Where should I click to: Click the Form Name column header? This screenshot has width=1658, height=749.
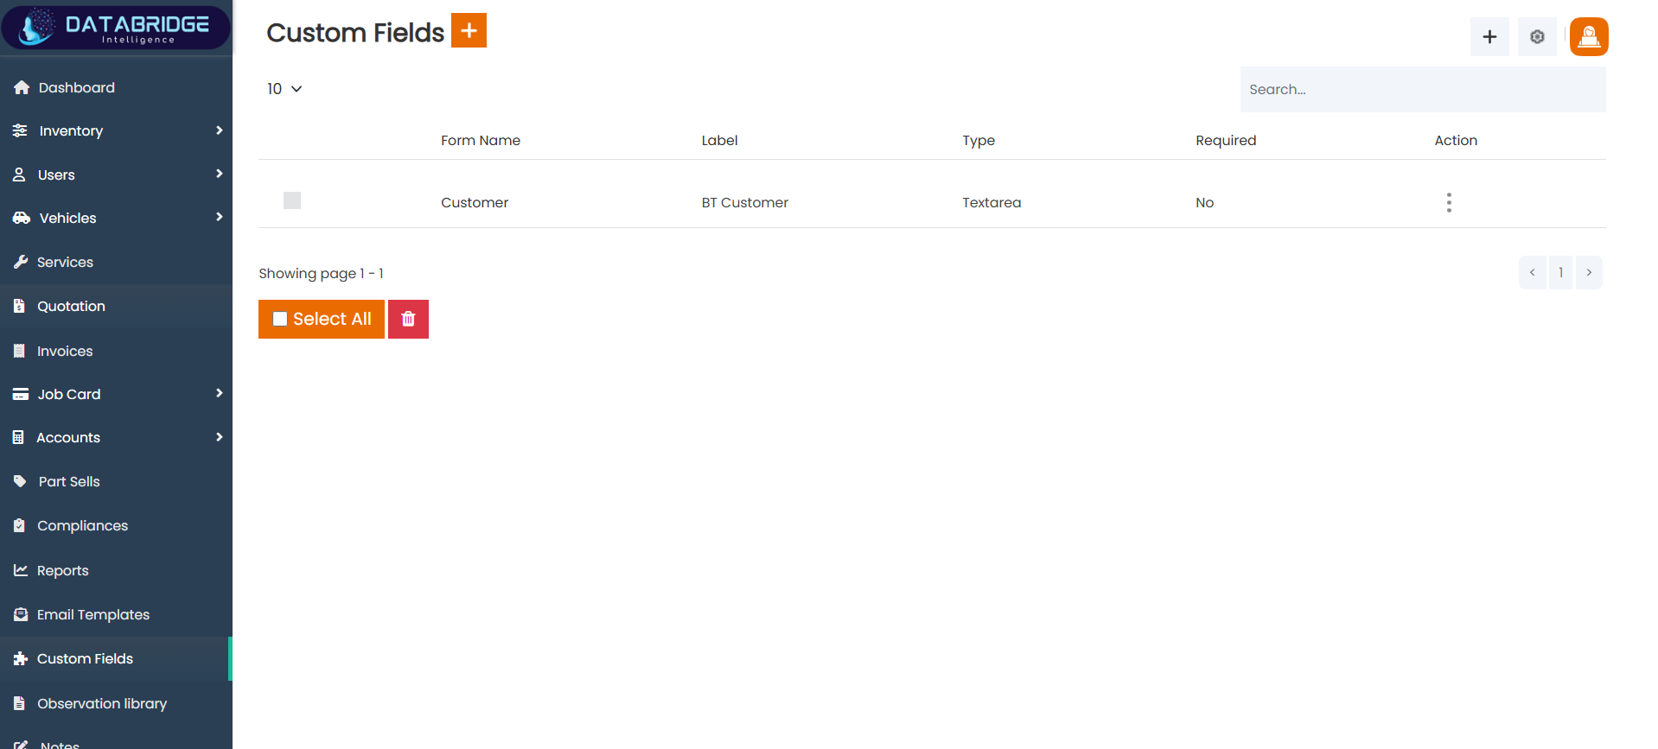pos(481,140)
